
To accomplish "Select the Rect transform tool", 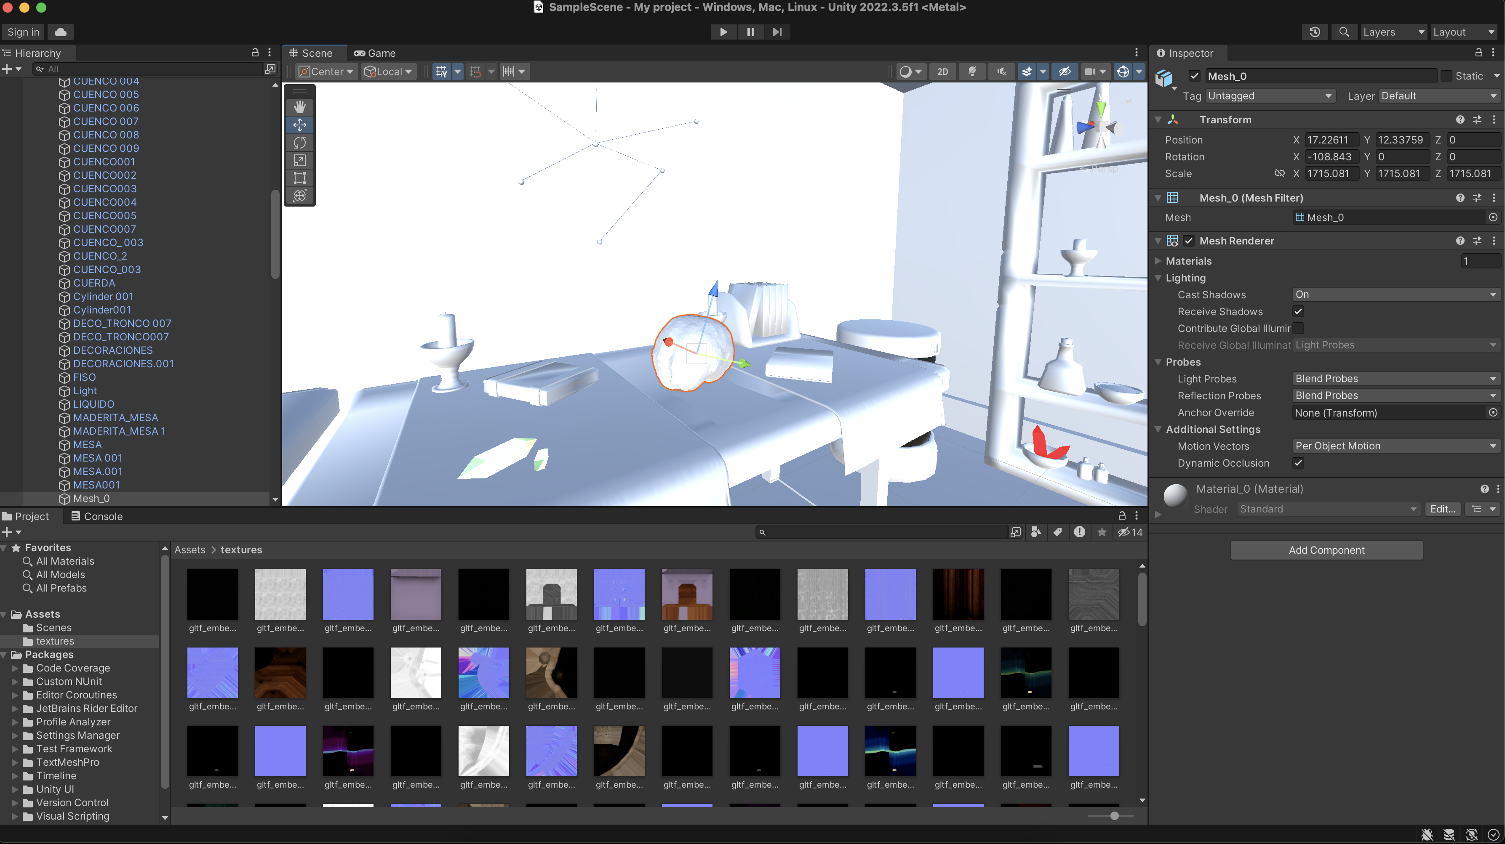I will pyautogui.click(x=300, y=178).
